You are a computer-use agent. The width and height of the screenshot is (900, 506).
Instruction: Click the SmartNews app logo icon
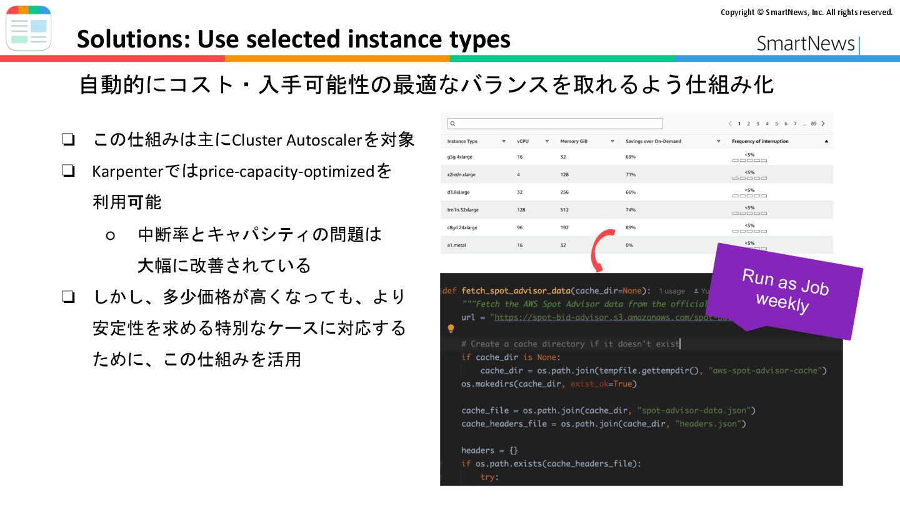click(x=29, y=28)
